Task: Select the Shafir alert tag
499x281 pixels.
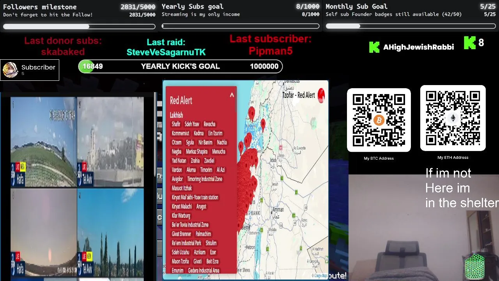Action: coord(176,124)
